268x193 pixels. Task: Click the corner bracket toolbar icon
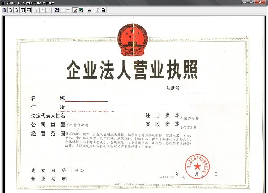click(49, 10)
